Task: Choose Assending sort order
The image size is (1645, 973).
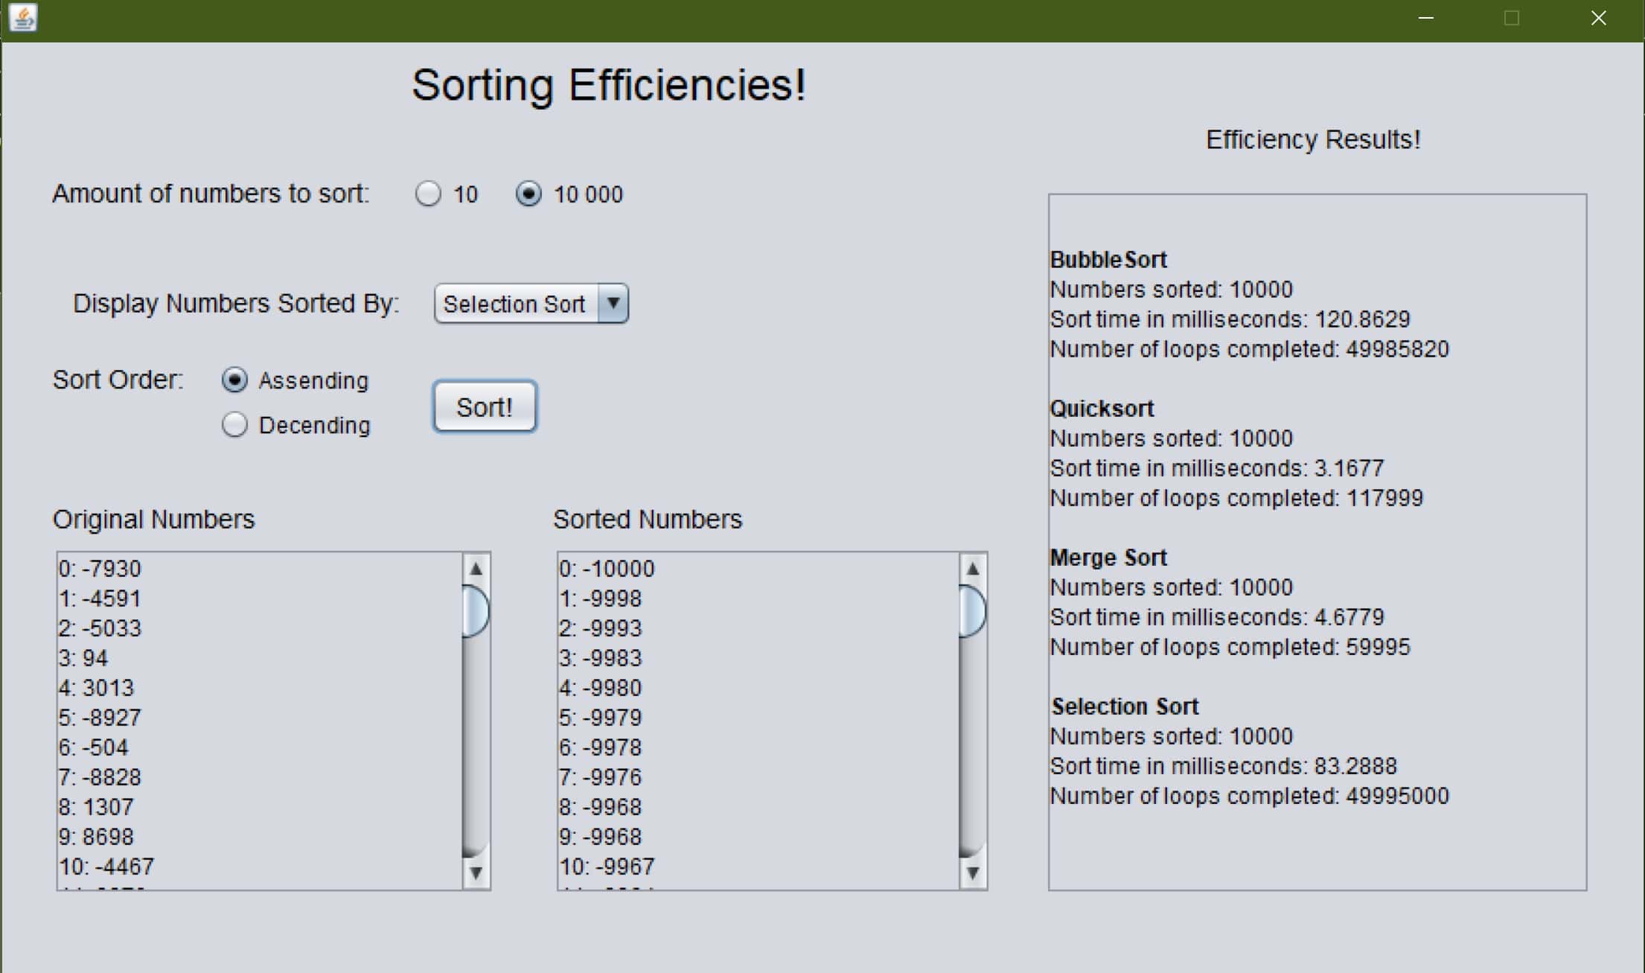Action: 234,380
